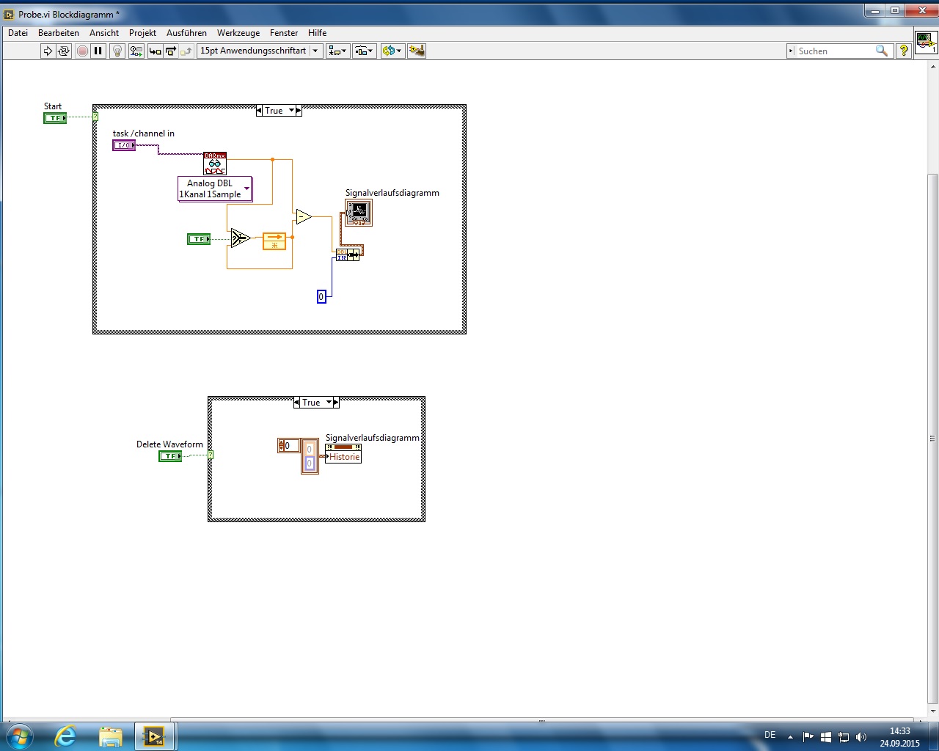This screenshot has width=939, height=751.
Task: Click the Step Out button
Action: tap(186, 51)
